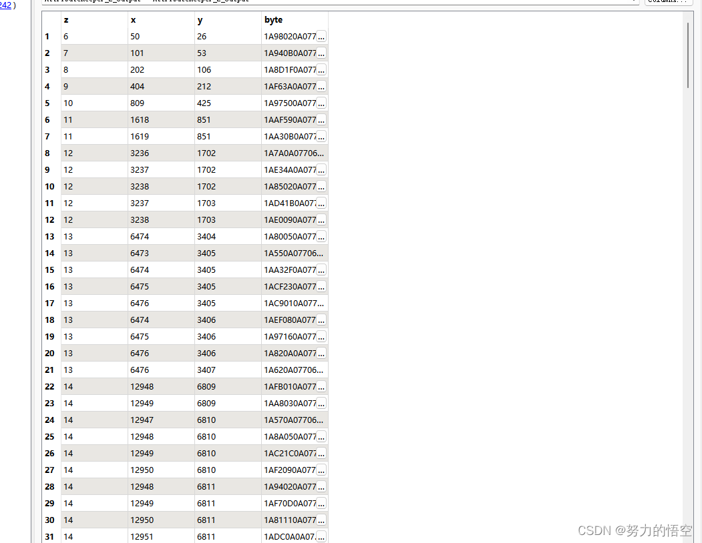Image resolution: width=702 pixels, height=543 pixels.
Task: Select x cell with value 1618
Action: 161,120
